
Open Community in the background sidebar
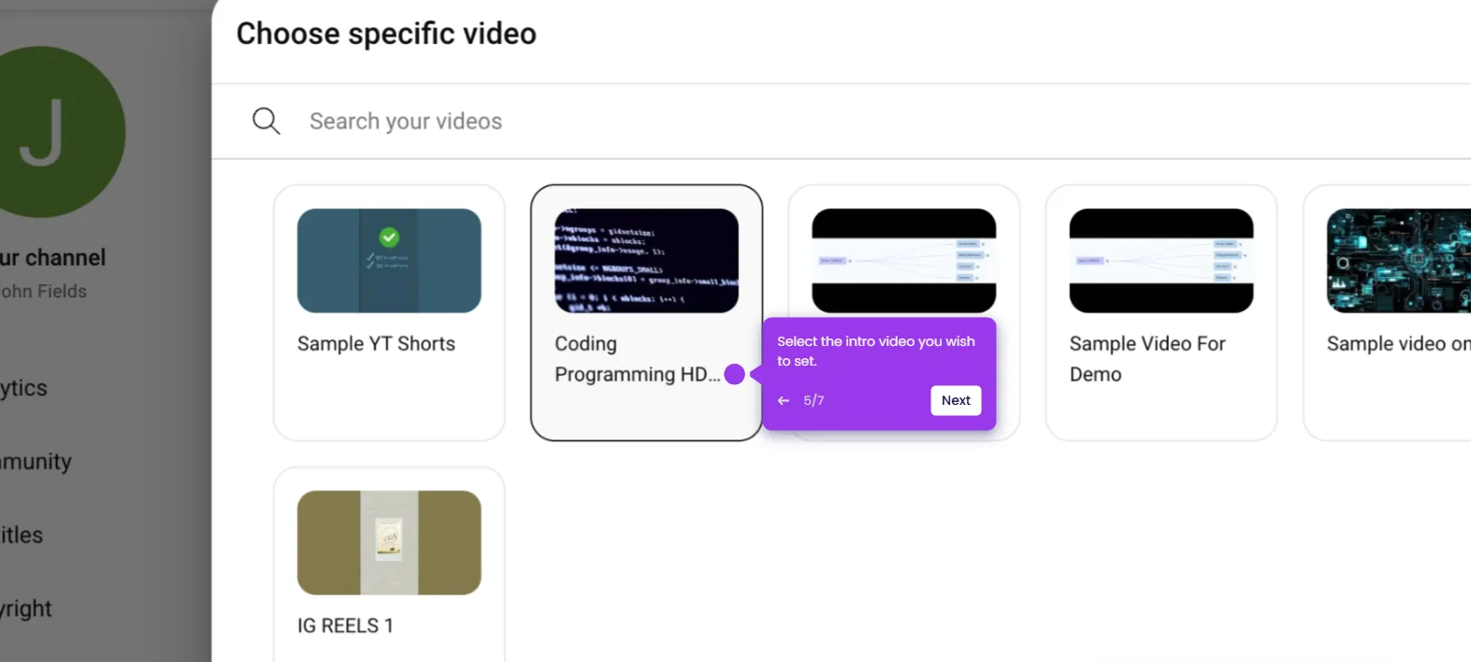point(36,462)
